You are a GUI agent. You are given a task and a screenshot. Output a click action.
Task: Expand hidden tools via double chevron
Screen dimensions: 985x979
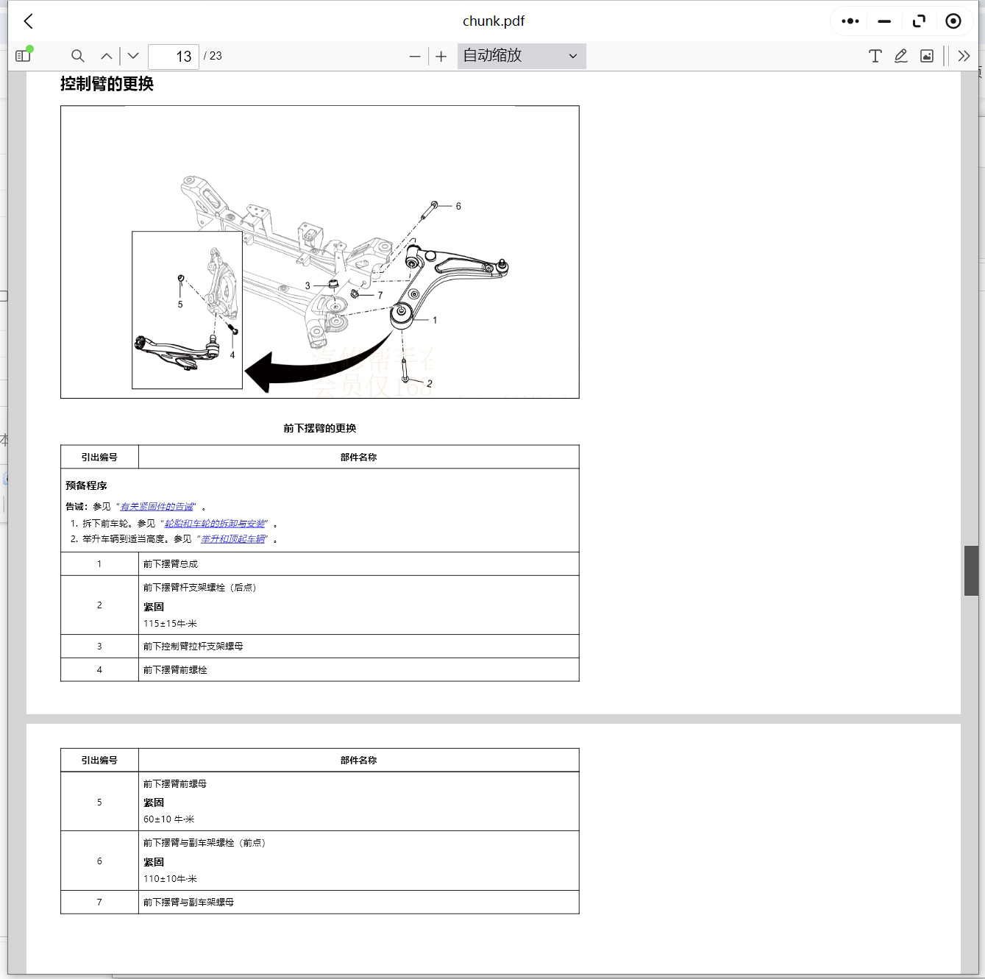click(964, 55)
